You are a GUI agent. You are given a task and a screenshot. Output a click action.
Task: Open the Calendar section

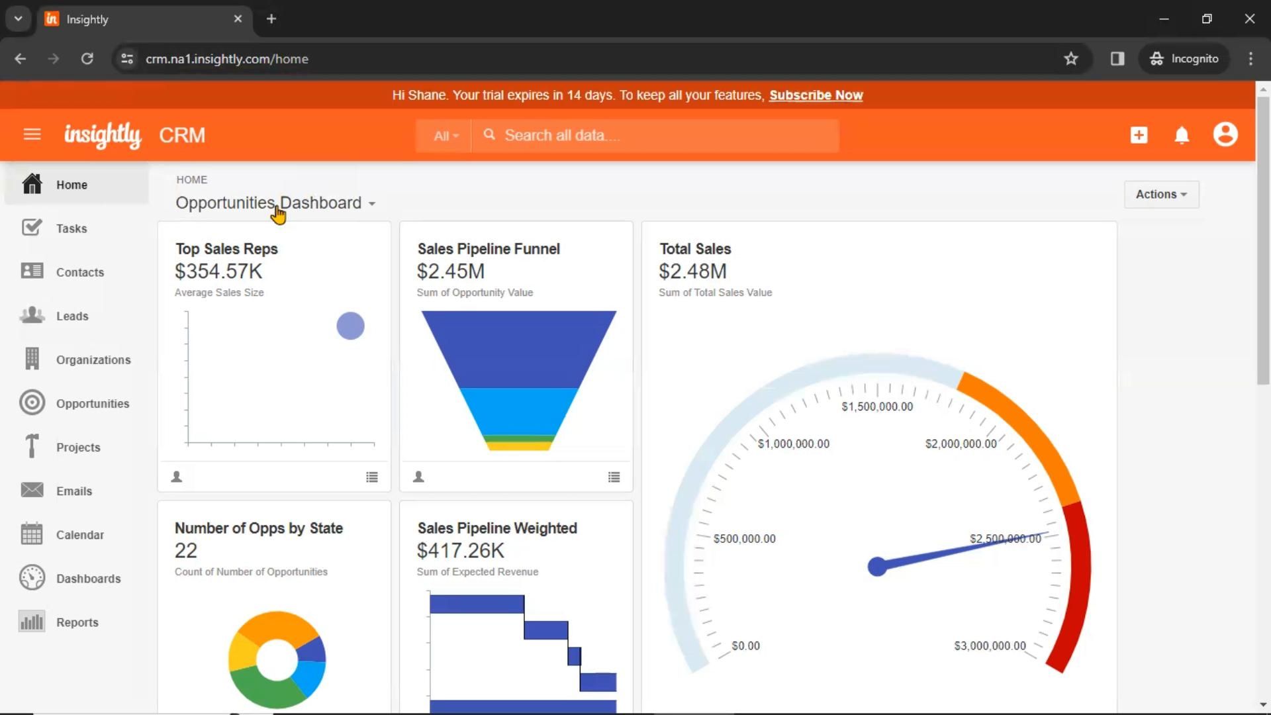click(x=79, y=534)
